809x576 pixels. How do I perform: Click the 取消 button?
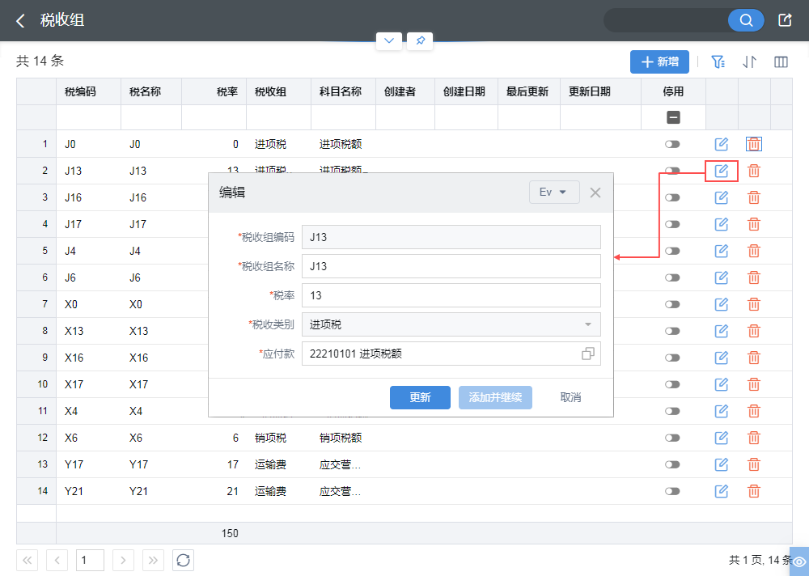[x=570, y=397]
